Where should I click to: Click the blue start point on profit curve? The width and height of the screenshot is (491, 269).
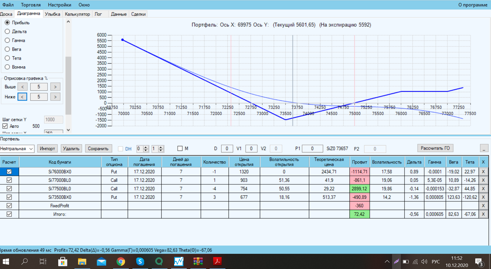[123, 40]
